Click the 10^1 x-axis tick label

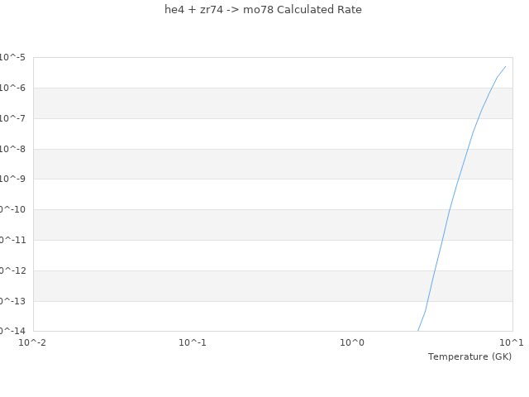[x=512, y=342]
